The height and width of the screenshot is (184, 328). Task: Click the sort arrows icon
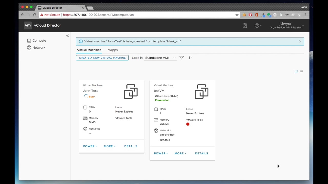[x=190, y=58]
